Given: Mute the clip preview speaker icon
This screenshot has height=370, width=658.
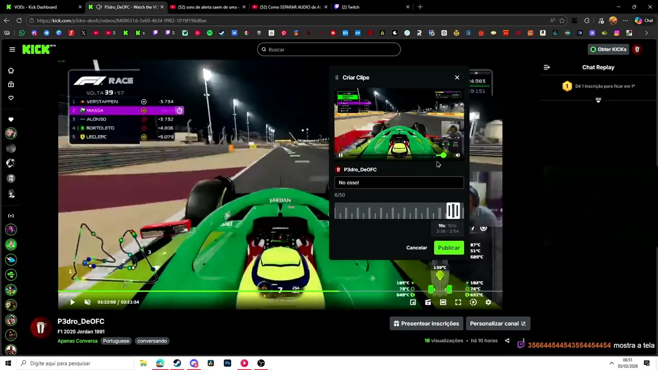Looking at the screenshot, I should click(458, 155).
